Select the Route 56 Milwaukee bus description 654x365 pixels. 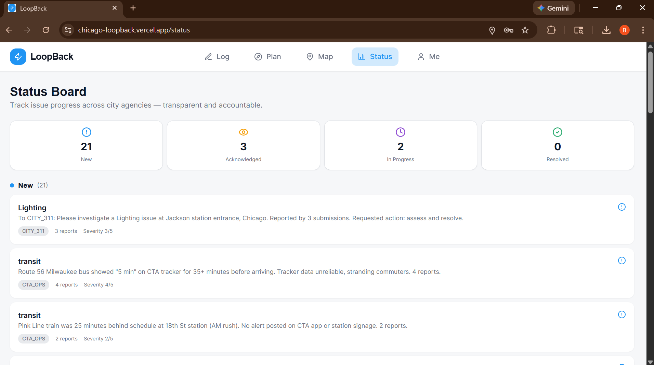click(x=229, y=272)
